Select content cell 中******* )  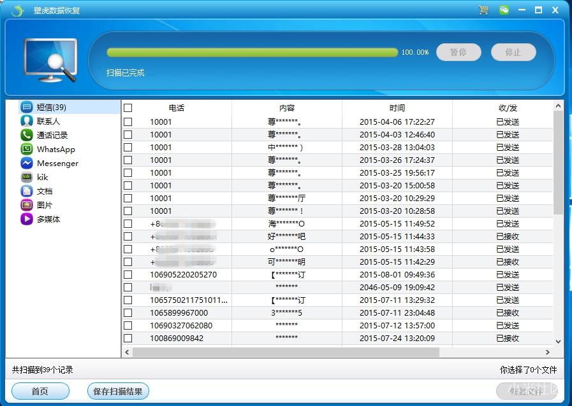285,147
